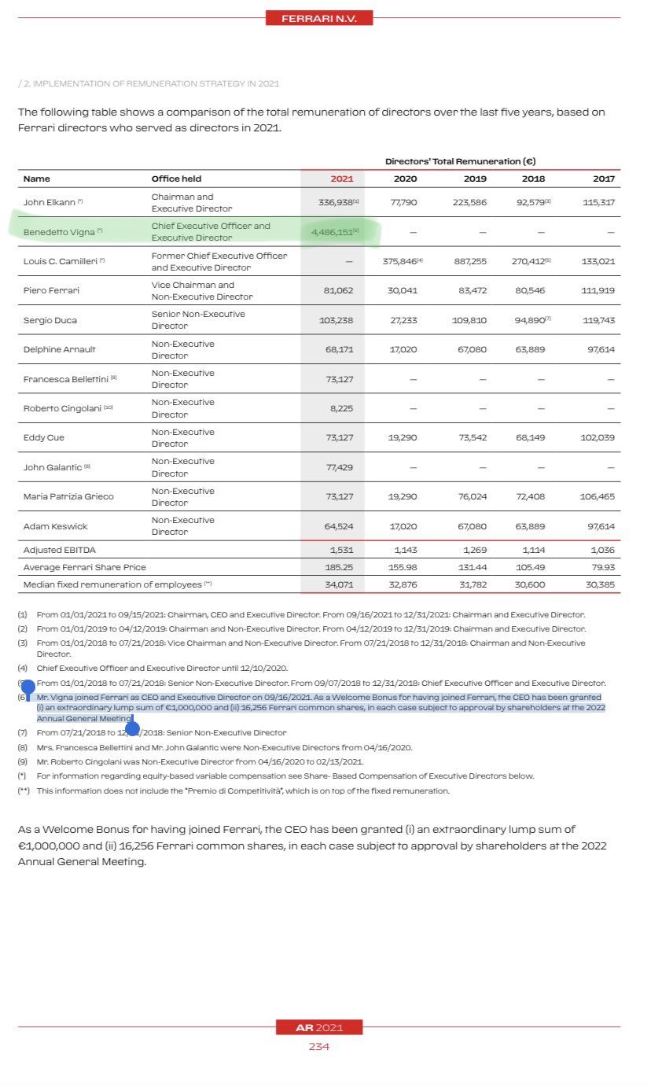651x1087 pixels.
Task: Tap the median remuneration value 34,071
Action: coord(340,584)
